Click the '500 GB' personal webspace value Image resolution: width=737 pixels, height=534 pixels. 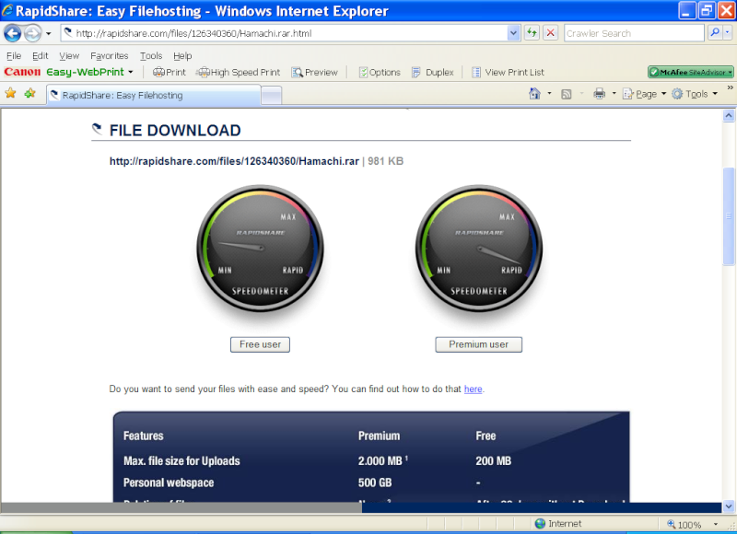click(375, 482)
